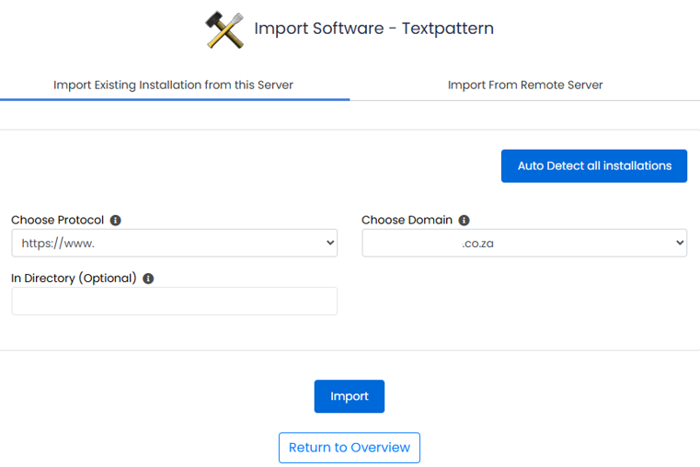The image size is (700, 467).
Task: Expand Choose Protocol using its chevron arrow
Action: (x=330, y=244)
